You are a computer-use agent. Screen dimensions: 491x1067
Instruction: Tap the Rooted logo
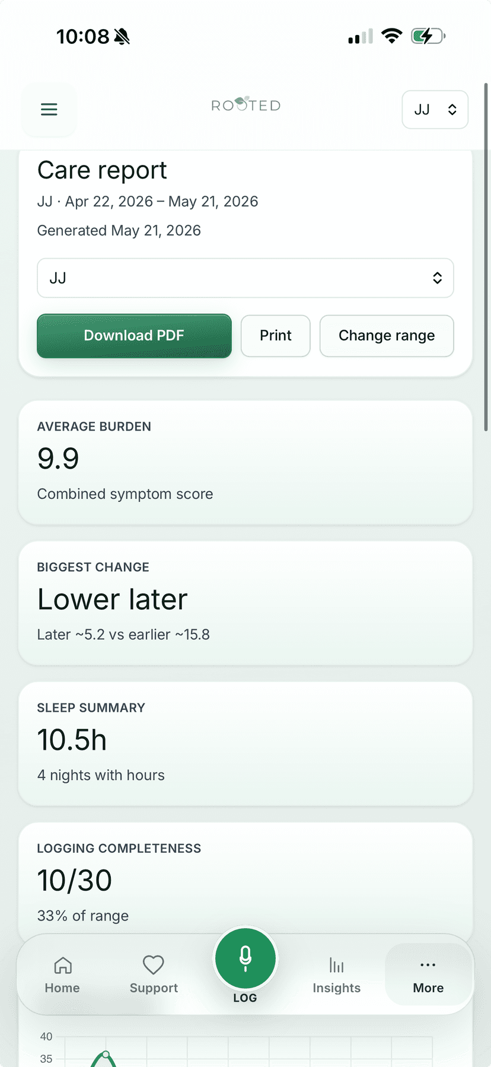(245, 105)
